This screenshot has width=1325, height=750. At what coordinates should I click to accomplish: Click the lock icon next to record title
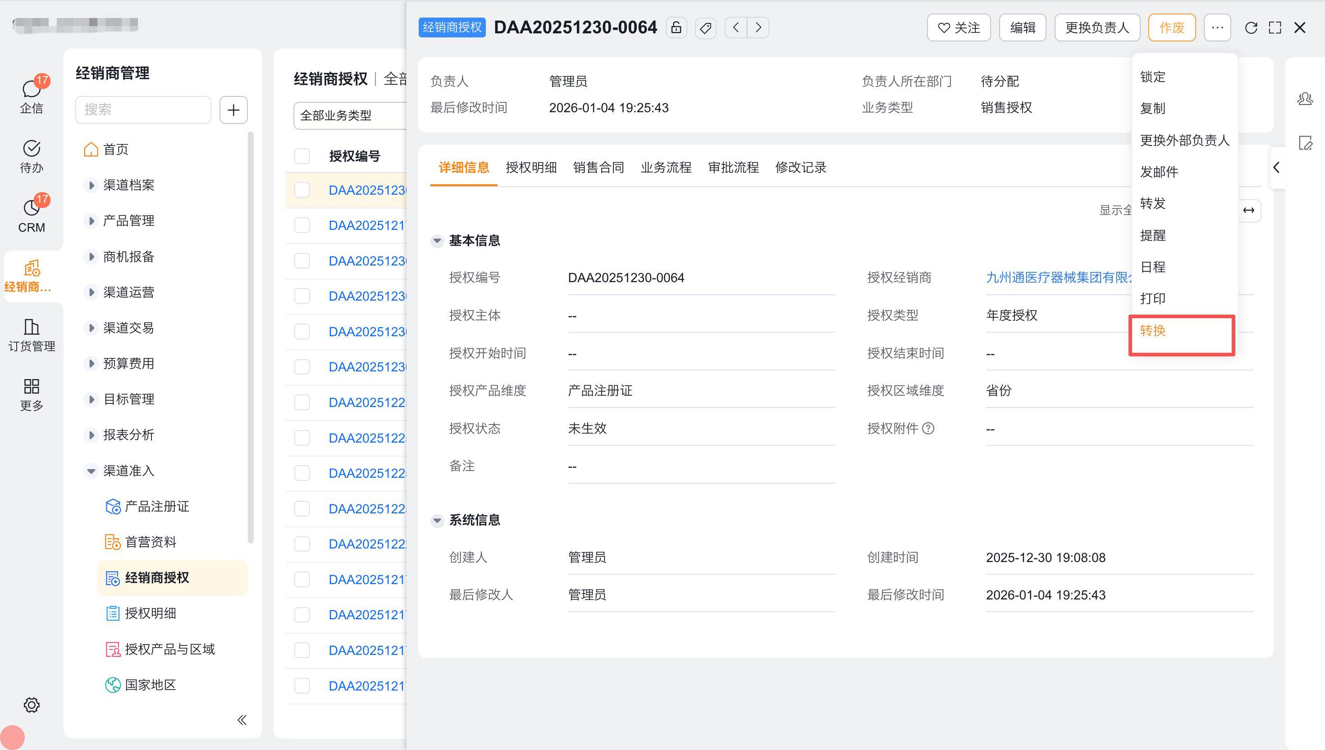coord(676,27)
